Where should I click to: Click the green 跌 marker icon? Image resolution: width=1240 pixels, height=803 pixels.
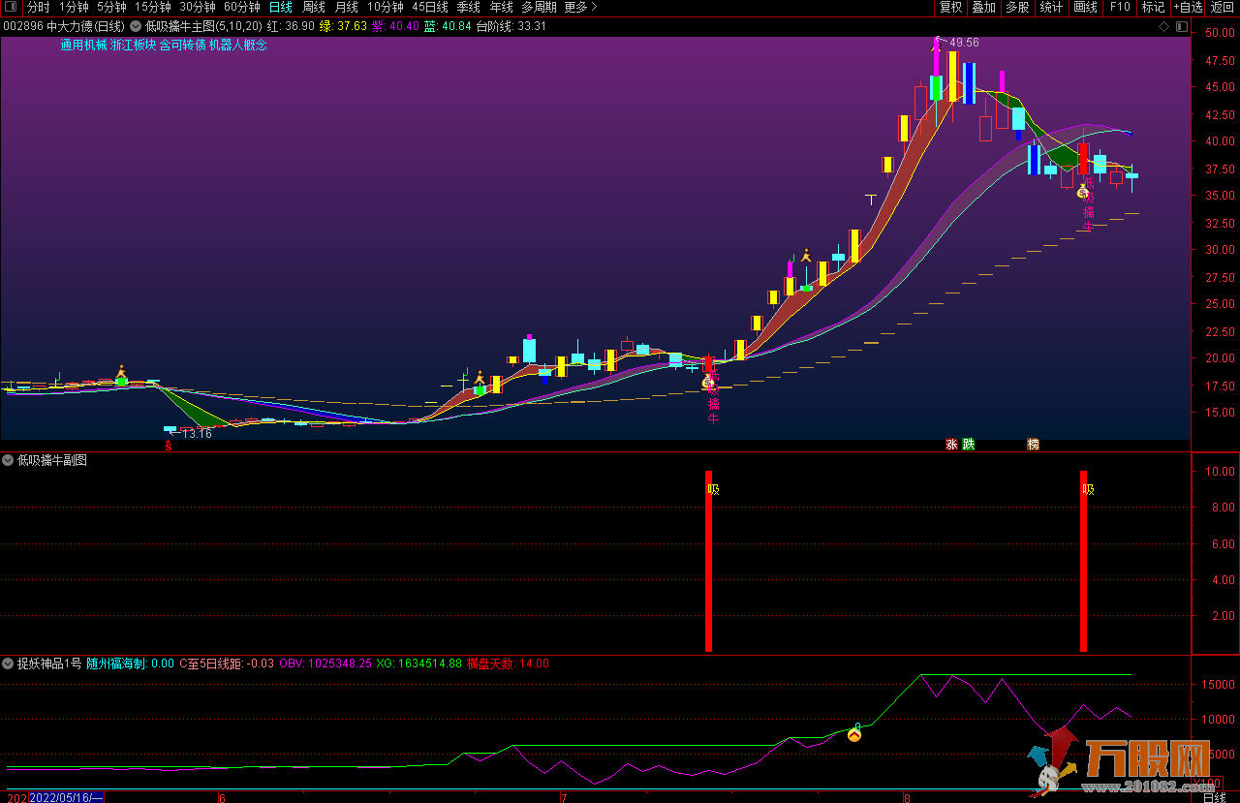pos(968,445)
